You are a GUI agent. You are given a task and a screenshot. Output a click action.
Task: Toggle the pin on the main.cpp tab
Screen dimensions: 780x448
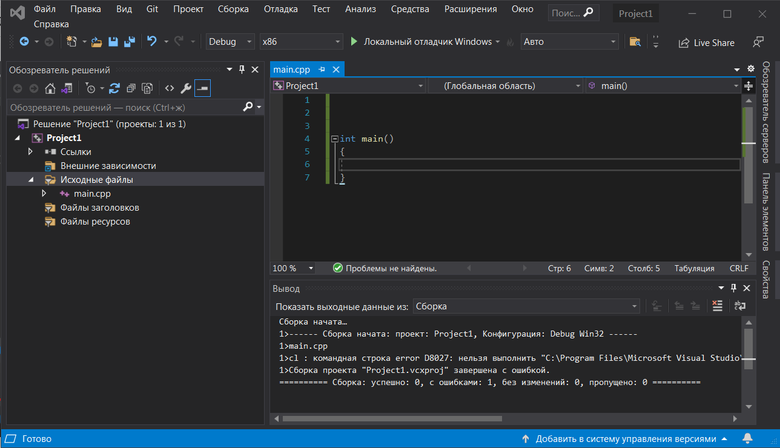pyautogui.click(x=322, y=70)
